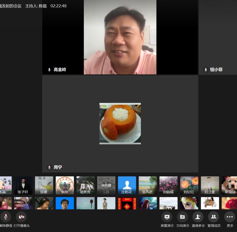The image size is (237, 232).
Task: Select the 钮小菲 video tile name
Action: pos(216,70)
